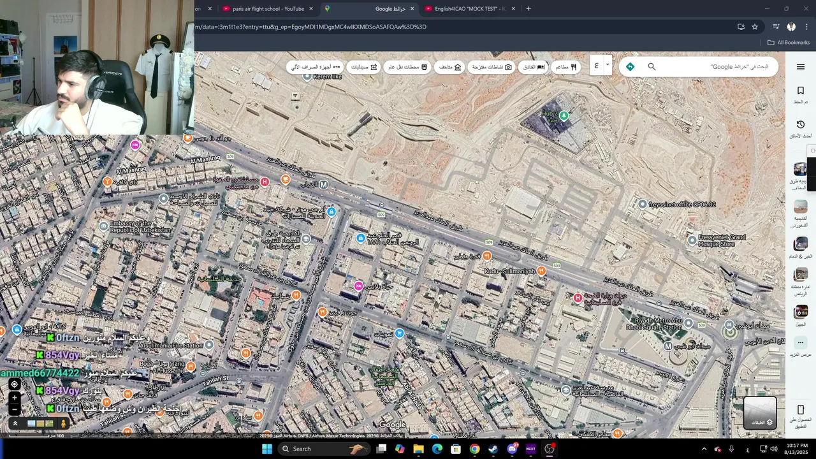The image size is (816, 459).
Task: Open the Recents history icon in sidebar
Action: tap(801, 124)
